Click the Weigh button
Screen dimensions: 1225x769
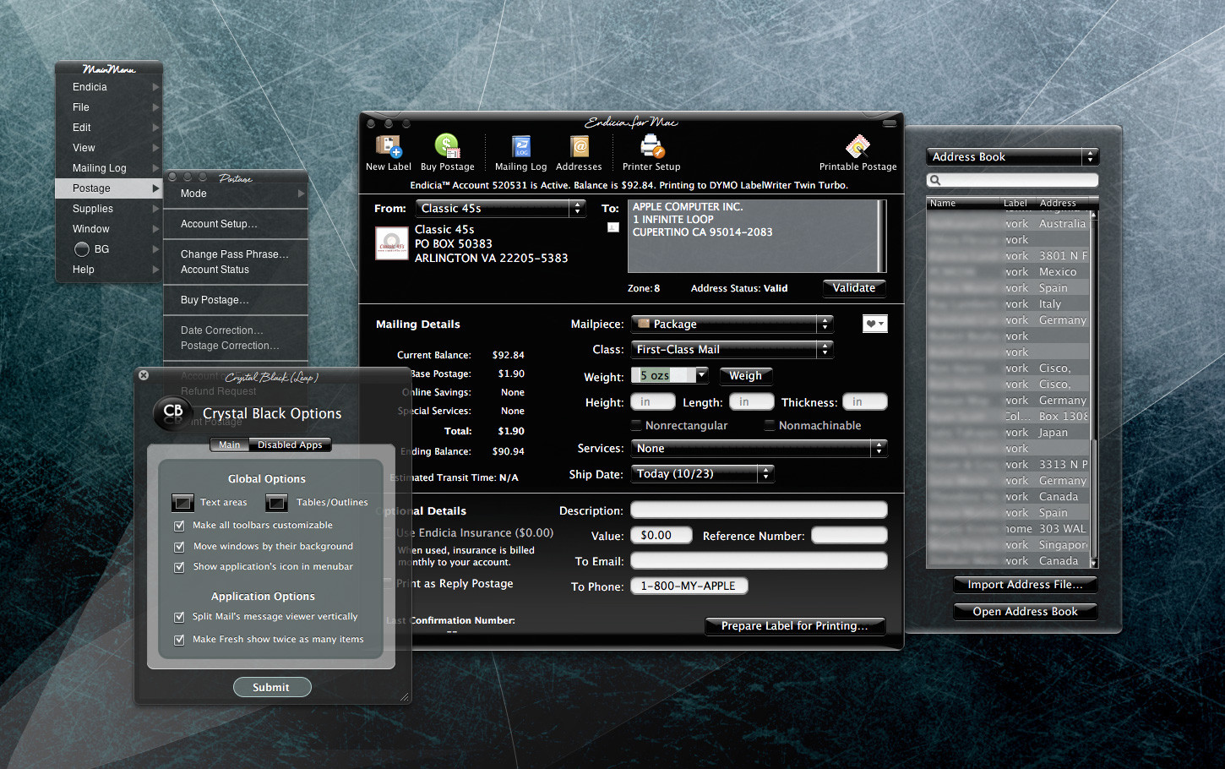pos(745,375)
